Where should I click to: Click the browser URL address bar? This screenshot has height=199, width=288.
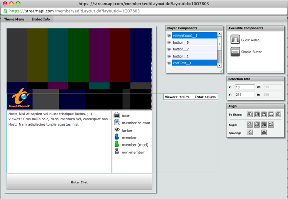pyautogui.click(x=144, y=11)
